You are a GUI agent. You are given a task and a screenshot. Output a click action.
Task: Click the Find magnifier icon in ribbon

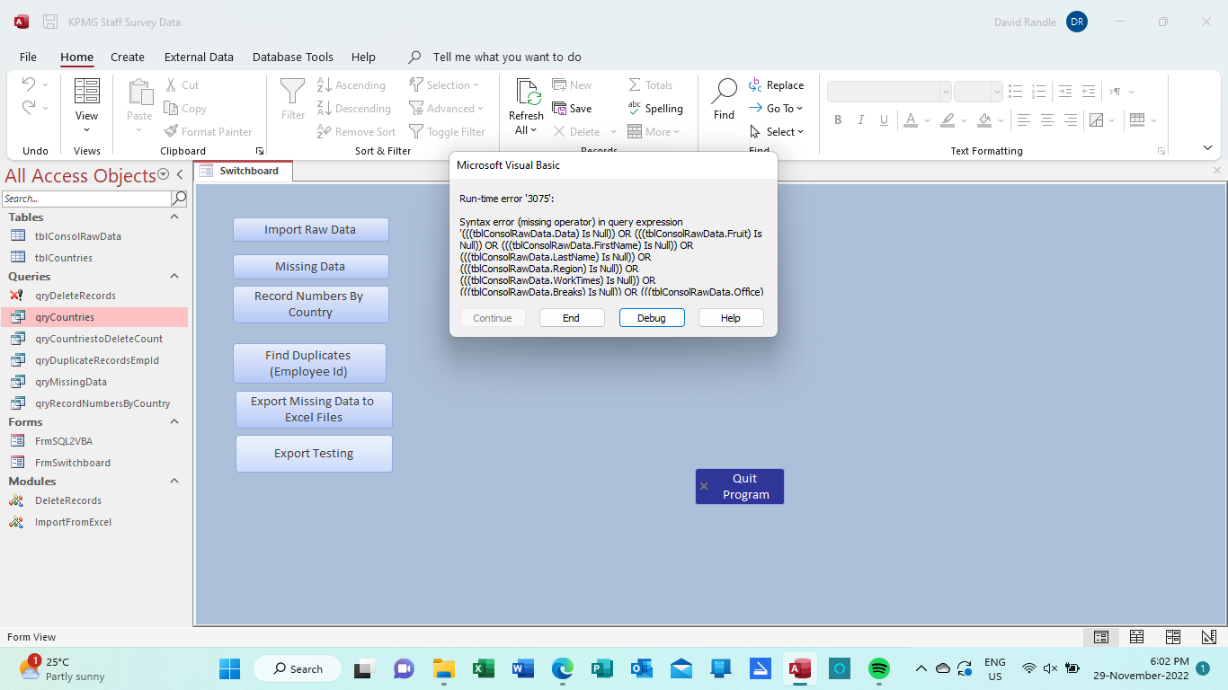click(724, 92)
